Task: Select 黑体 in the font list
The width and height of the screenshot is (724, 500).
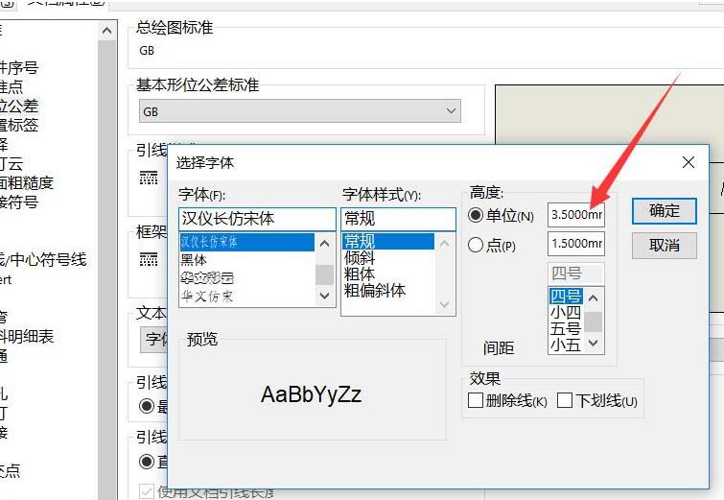Action: pyautogui.click(x=247, y=260)
